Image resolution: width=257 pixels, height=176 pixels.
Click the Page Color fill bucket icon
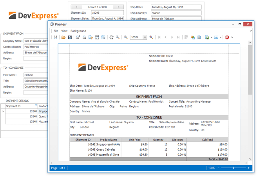pyautogui.click(x=193, y=37)
